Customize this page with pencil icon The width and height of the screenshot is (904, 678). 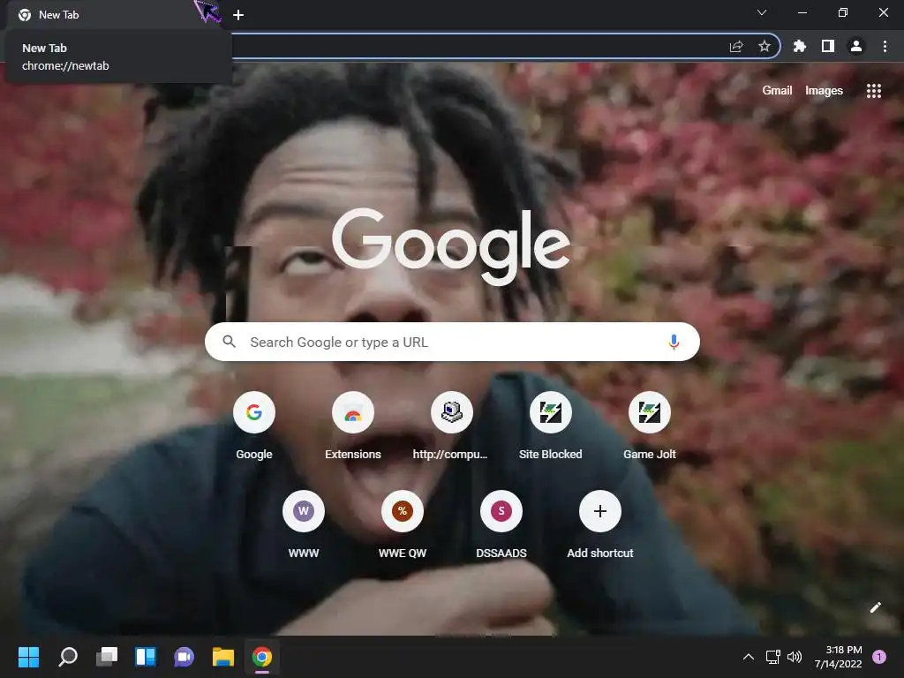[875, 607]
